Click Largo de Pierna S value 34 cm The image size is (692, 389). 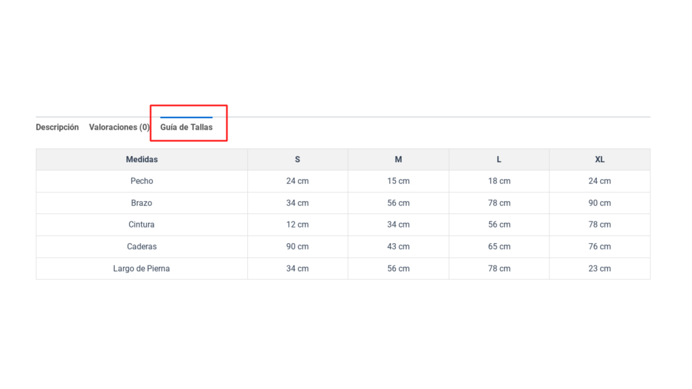(x=297, y=269)
